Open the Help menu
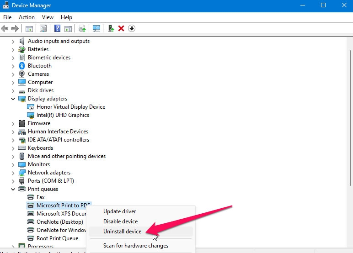353x253 pixels. click(66, 17)
